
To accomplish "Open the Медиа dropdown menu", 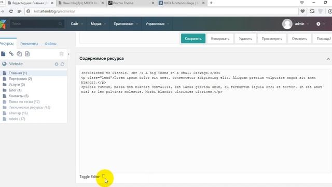I will click(x=98, y=24).
